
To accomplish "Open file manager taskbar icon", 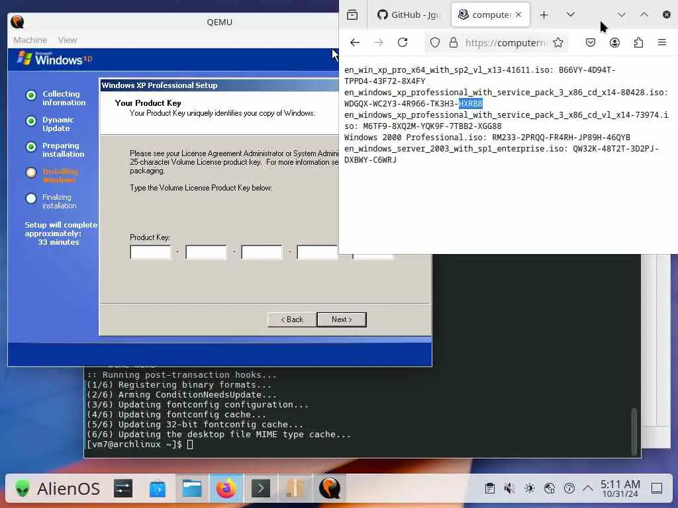I will (192, 489).
